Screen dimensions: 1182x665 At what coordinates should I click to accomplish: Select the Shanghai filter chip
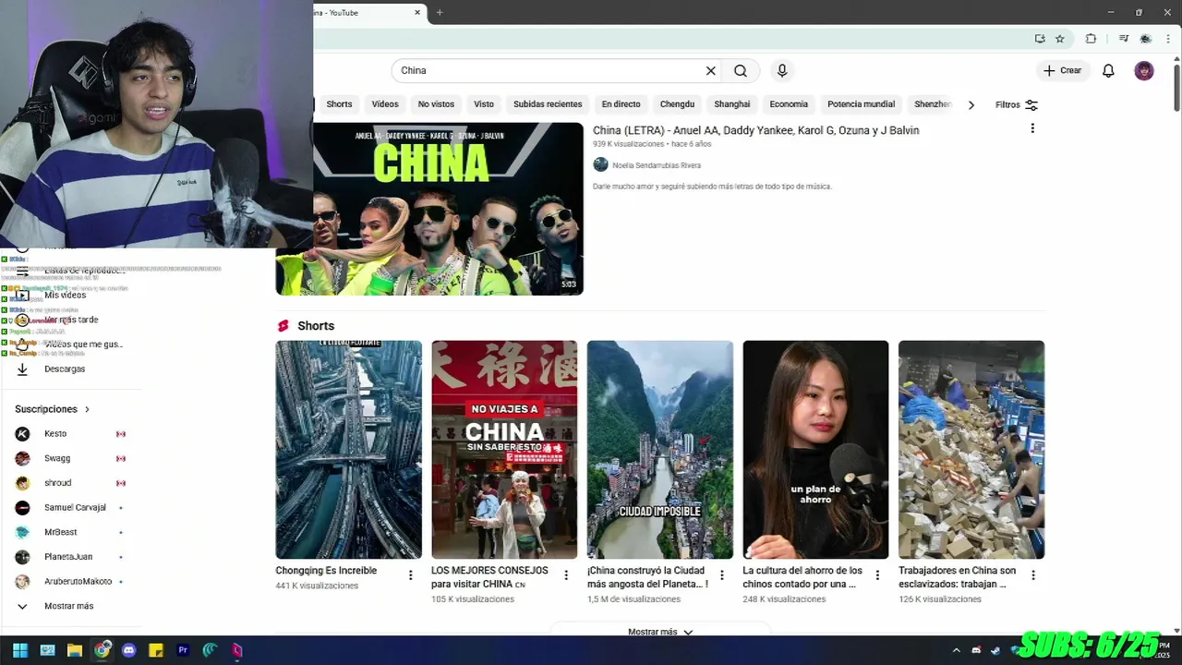pyautogui.click(x=732, y=104)
